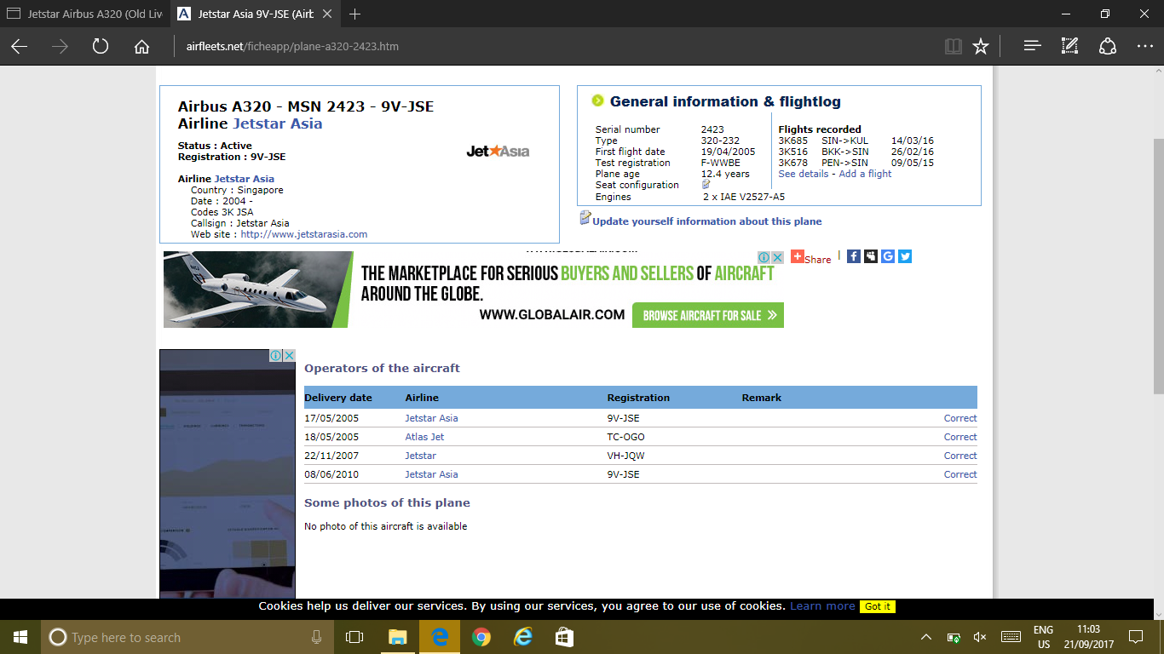Activate Cortana microphone in taskbar search
The width and height of the screenshot is (1164, 654).
point(316,637)
